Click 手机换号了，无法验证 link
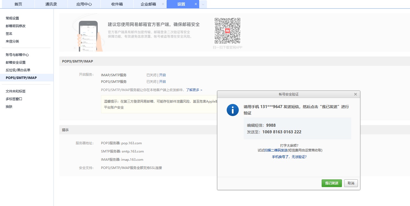410x206 pixels. click(x=289, y=157)
